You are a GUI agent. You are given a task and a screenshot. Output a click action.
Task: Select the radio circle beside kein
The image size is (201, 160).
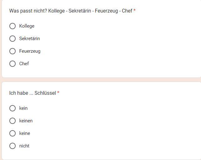tap(13, 108)
